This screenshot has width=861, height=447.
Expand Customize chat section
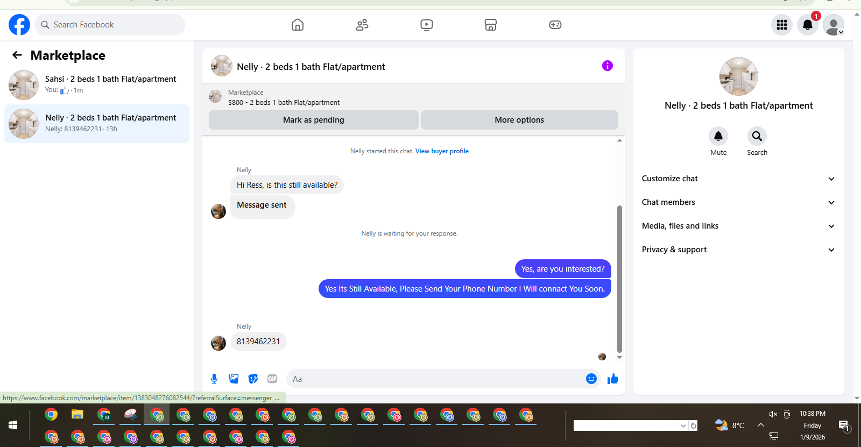click(x=738, y=179)
